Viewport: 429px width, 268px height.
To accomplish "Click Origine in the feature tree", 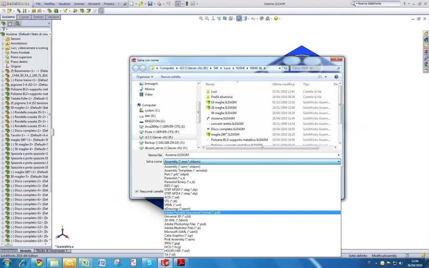I will [x=16, y=66].
